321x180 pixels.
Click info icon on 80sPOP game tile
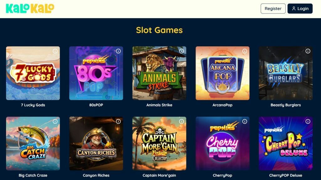[118, 51]
